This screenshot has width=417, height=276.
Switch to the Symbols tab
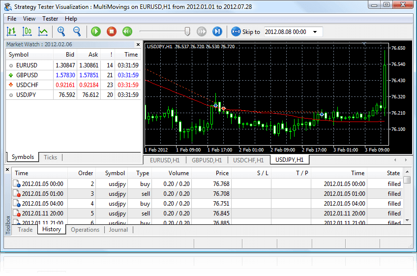23,157
